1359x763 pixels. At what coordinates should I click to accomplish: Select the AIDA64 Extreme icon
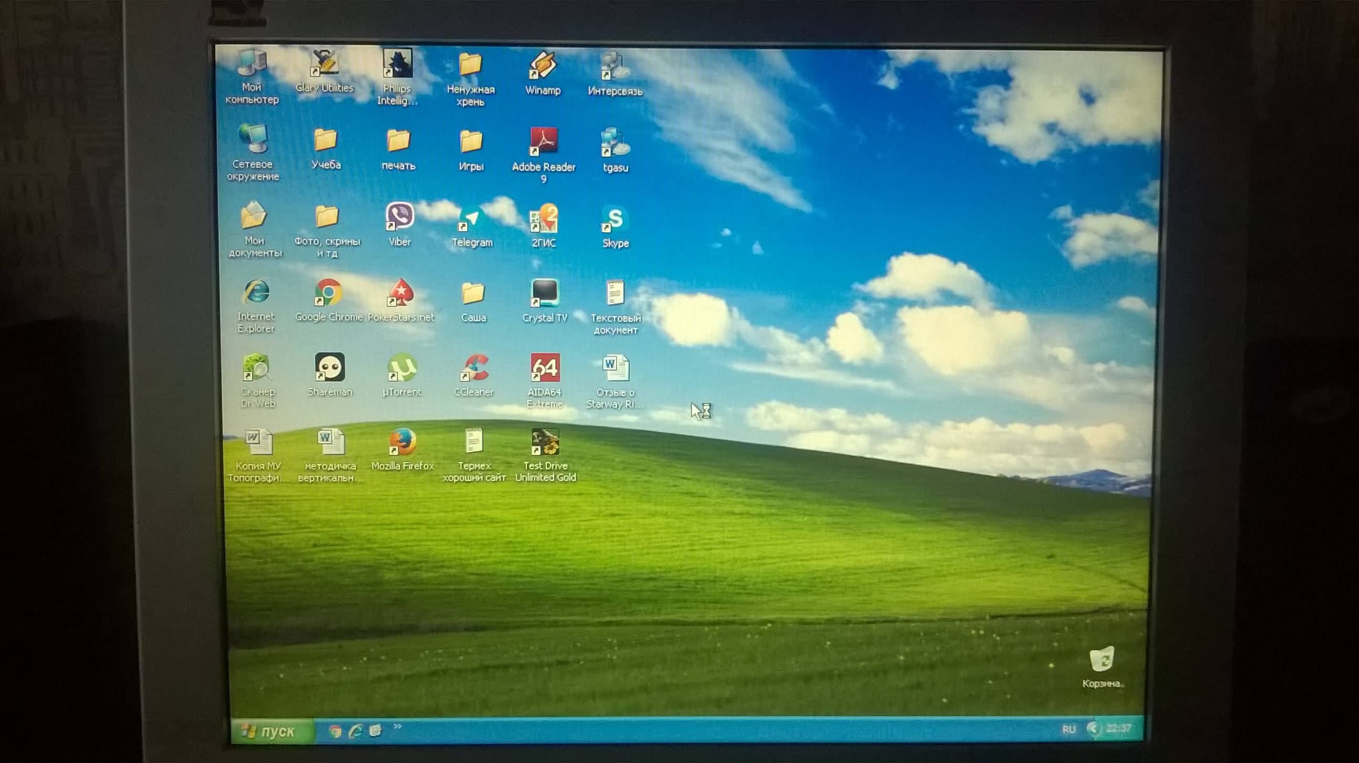[545, 368]
